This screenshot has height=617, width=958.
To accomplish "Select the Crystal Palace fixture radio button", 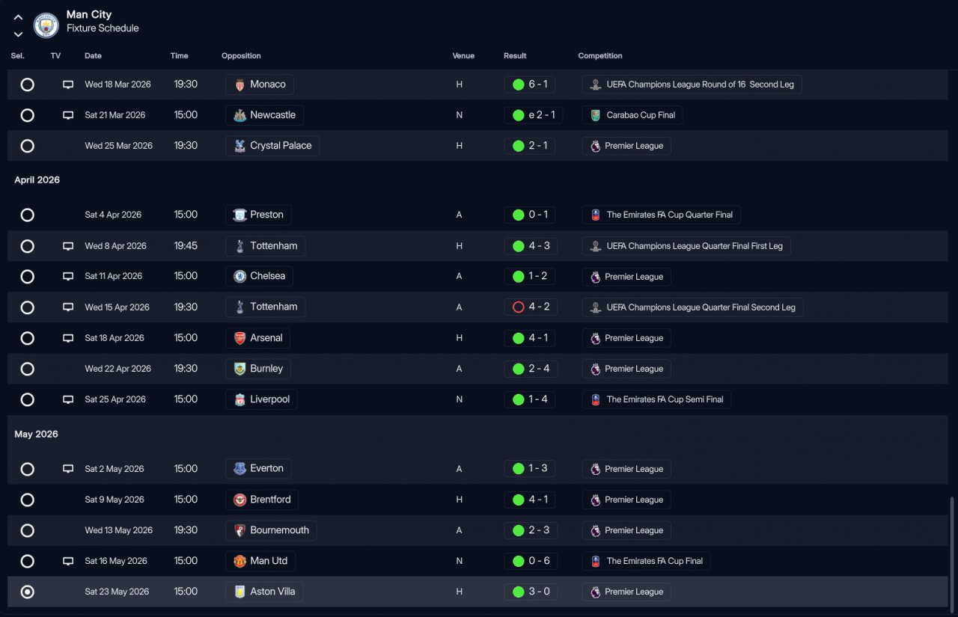I will [28, 146].
